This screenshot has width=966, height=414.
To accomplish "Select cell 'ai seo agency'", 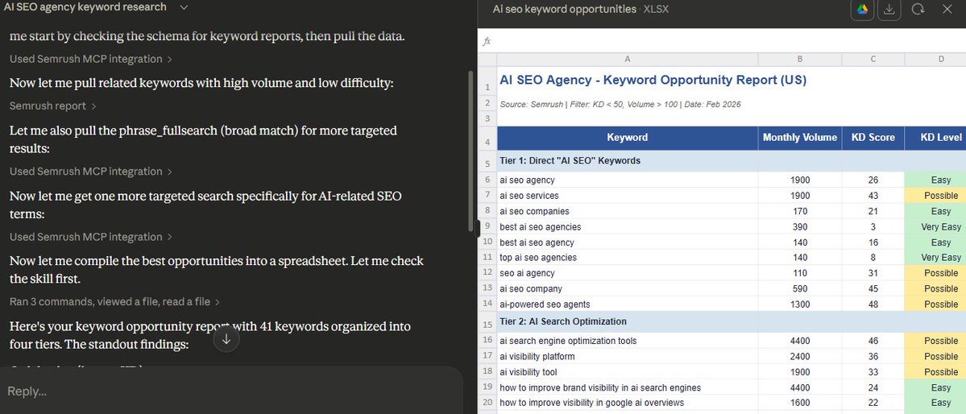I will (627, 180).
